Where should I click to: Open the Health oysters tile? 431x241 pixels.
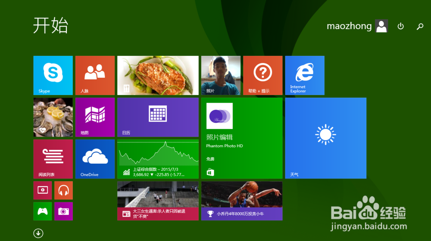coord(53,117)
